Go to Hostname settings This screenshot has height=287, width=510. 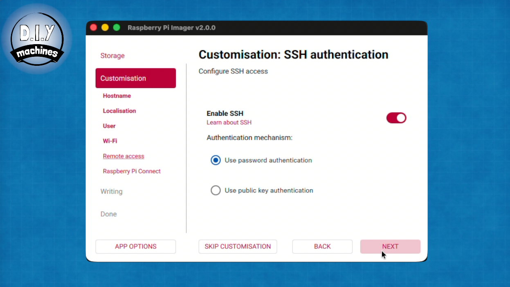pyautogui.click(x=117, y=96)
